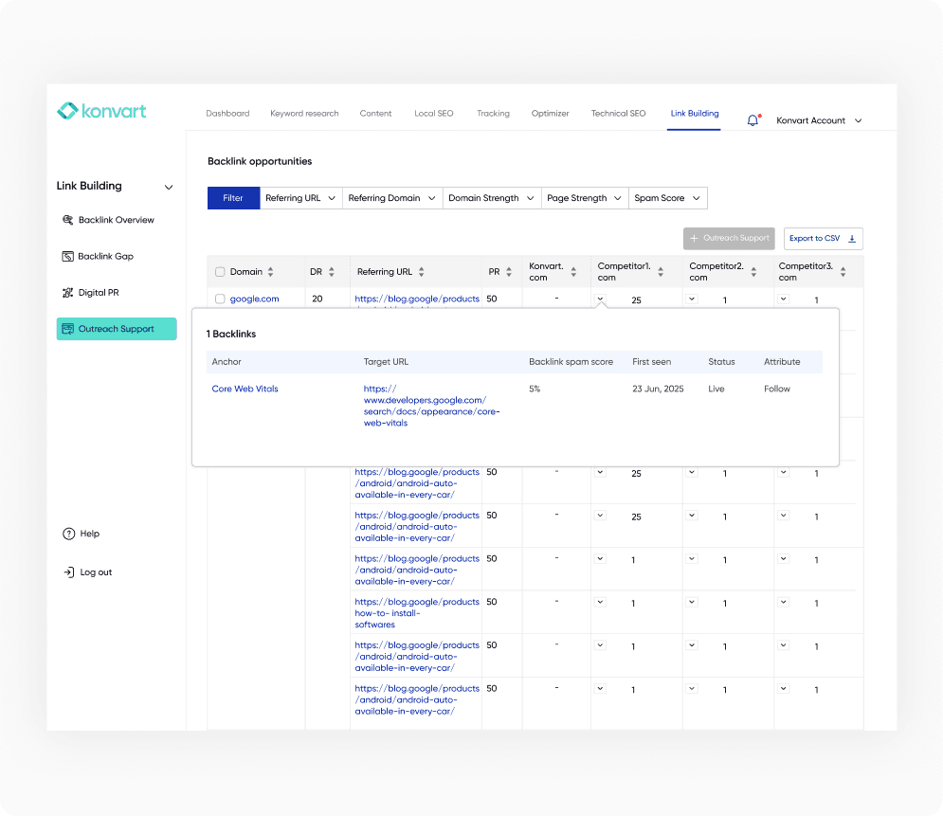Sort table by Domain column arrows
The height and width of the screenshot is (816, 943).
[x=271, y=272]
